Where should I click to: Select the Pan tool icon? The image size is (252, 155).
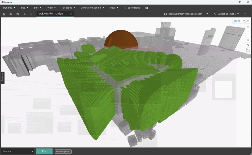tap(248, 40)
